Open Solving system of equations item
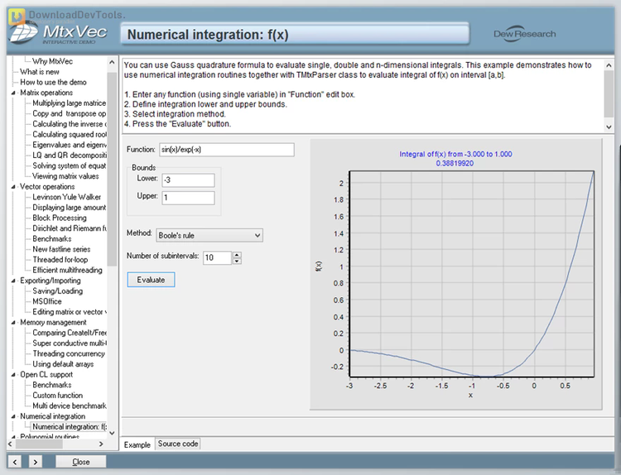Screen dimensions: 621x475 click(70, 166)
